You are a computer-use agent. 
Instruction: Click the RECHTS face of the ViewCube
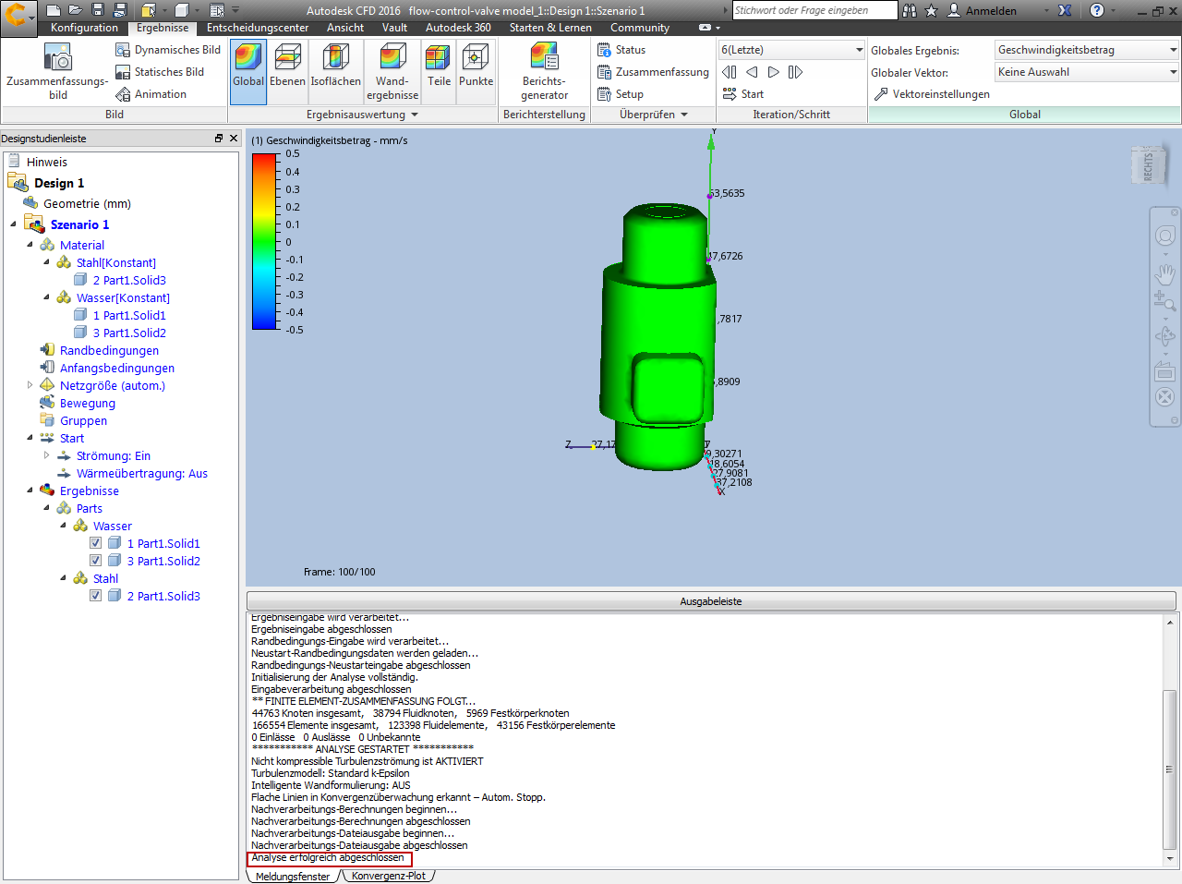pos(1148,166)
